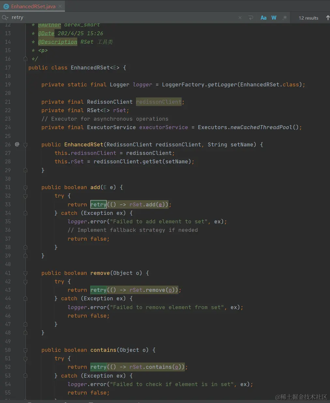The image size is (330, 403).
Task: Collapse the add method using its gutter arrow
Action: click(x=25, y=187)
